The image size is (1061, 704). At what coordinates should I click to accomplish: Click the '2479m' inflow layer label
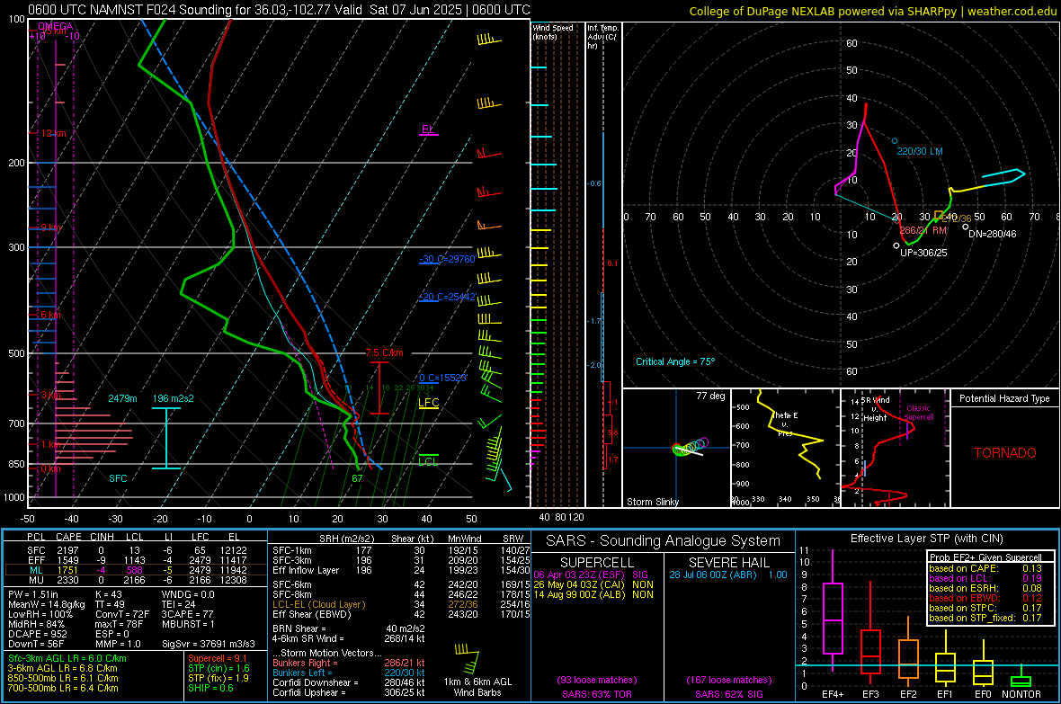tap(122, 398)
